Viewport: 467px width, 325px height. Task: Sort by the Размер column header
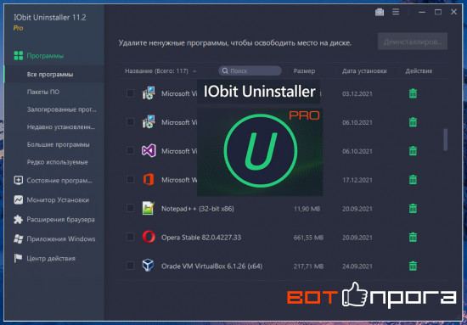(x=304, y=71)
